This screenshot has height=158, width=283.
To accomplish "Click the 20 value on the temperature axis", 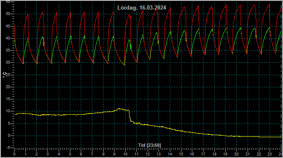I will 8,87.
